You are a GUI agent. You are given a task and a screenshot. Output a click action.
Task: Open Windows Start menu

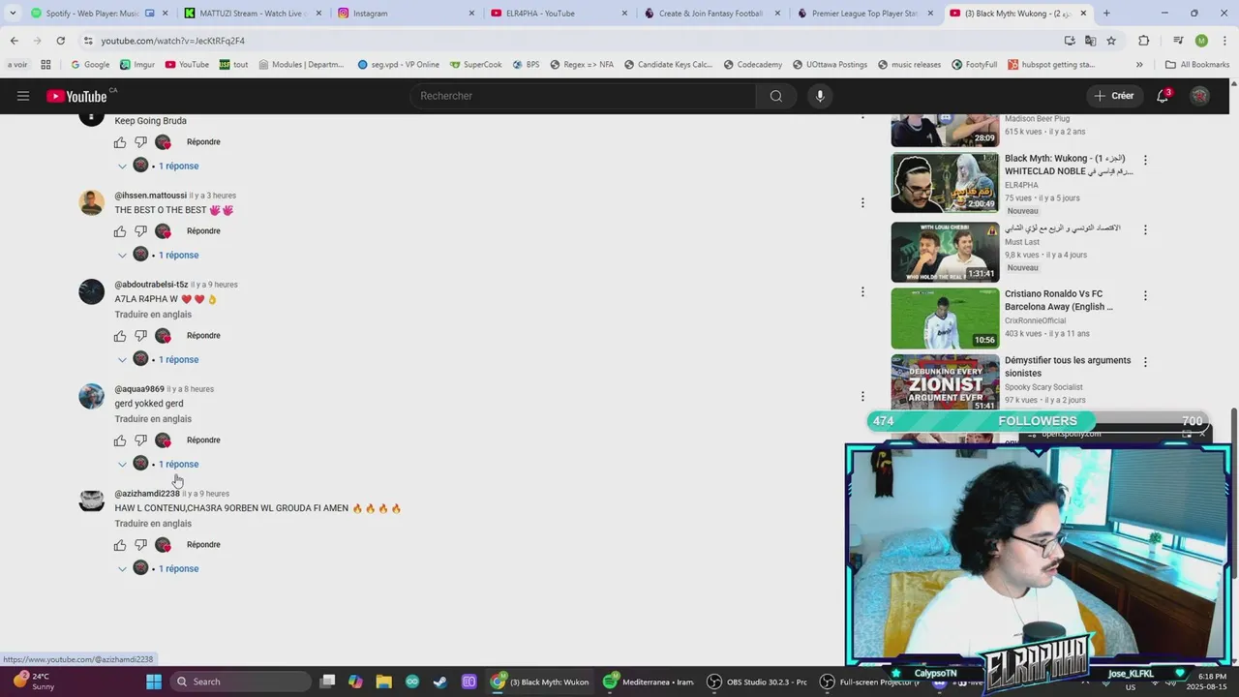pos(154,682)
